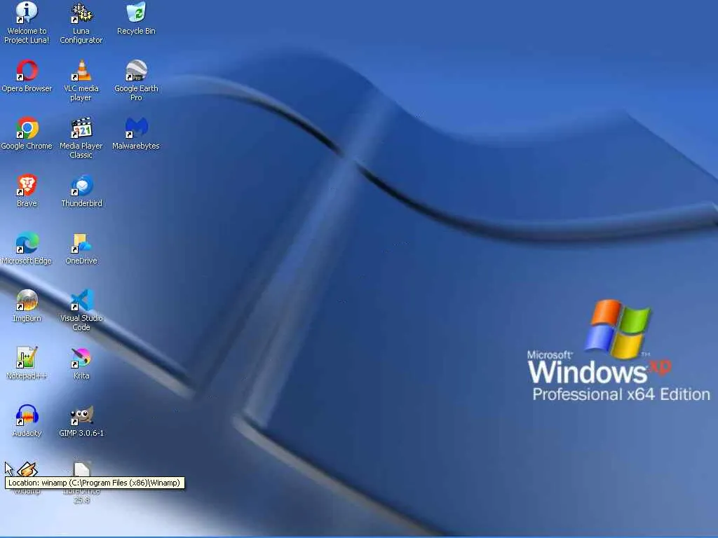Click the Media Player Classic icon
The width and height of the screenshot is (718, 538).
click(81, 127)
